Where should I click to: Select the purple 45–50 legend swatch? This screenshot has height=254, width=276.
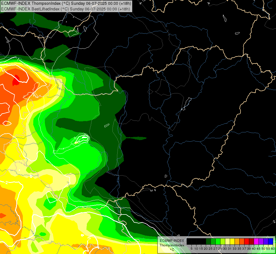tap(261, 241)
